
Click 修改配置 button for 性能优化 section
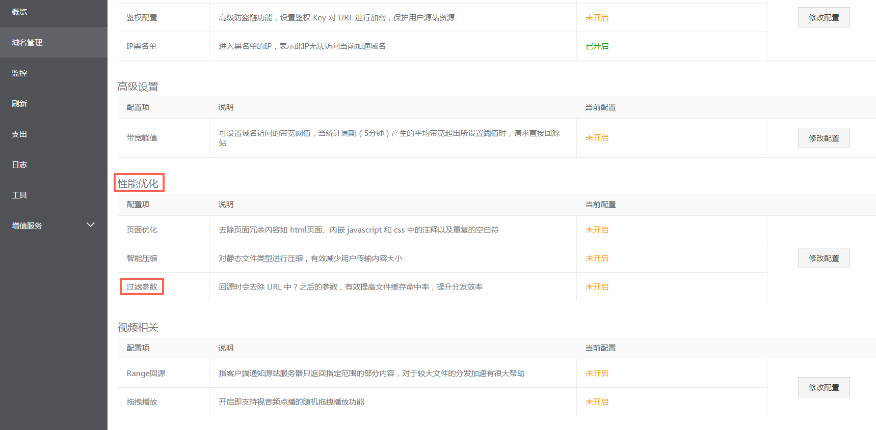tap(824, 258)
